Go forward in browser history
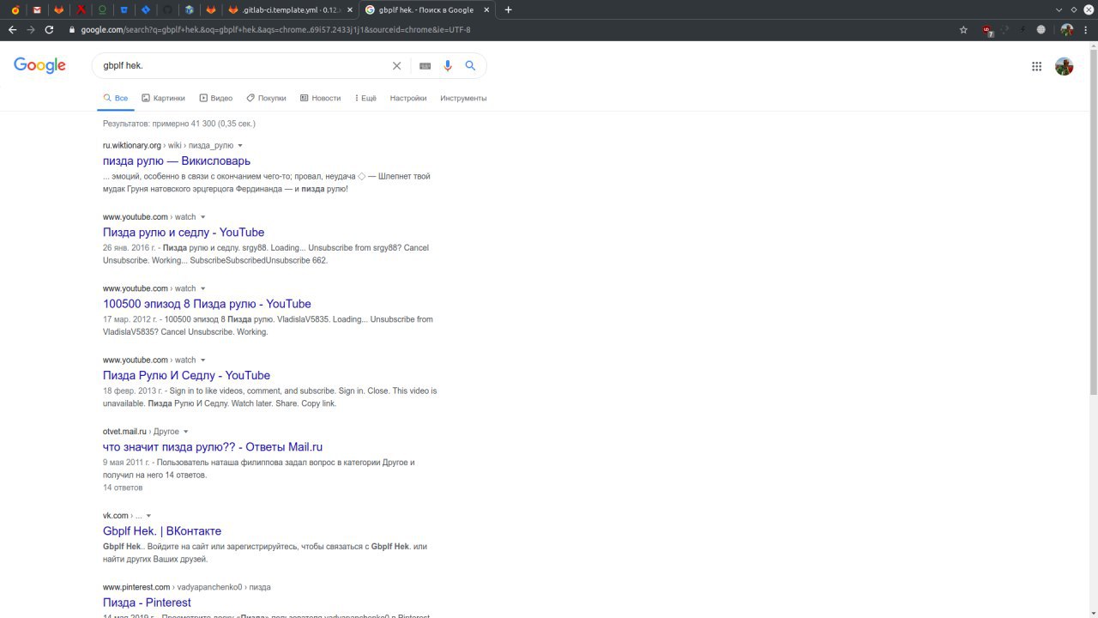This screenshot has width=1098, height=618. coord(31,29)
